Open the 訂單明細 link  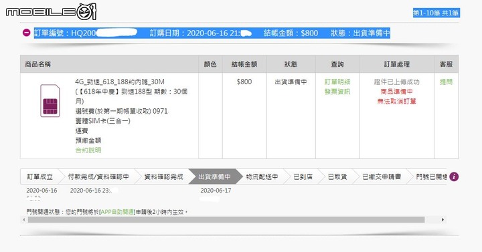coord(337,82)
